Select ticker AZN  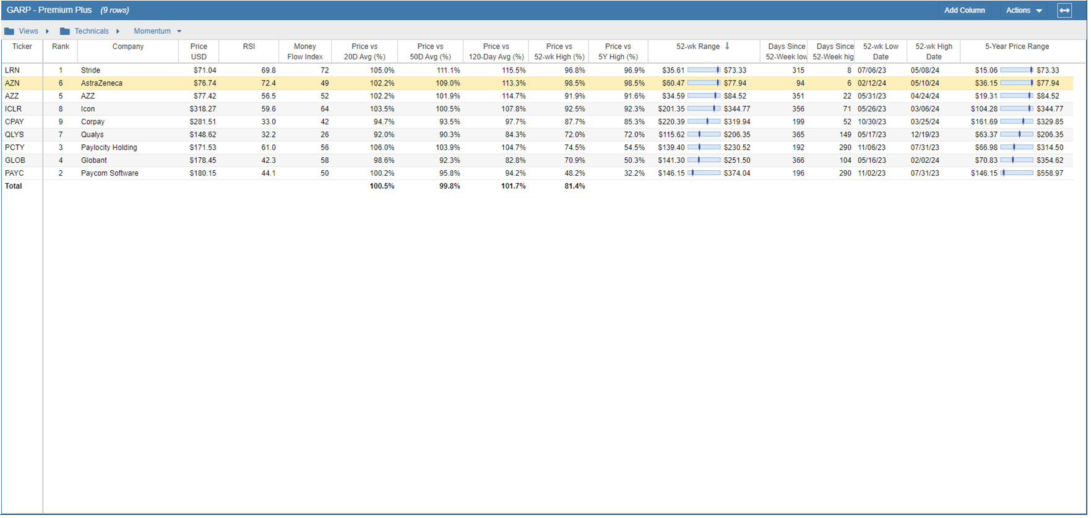[x=12, y=84]
